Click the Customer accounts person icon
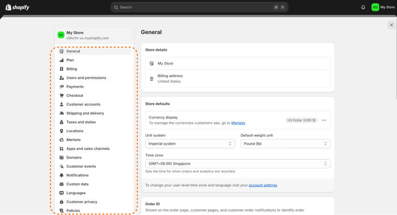The height and width of the screenshot is (215, 397). pyautogui.click(x=62, y=104)
